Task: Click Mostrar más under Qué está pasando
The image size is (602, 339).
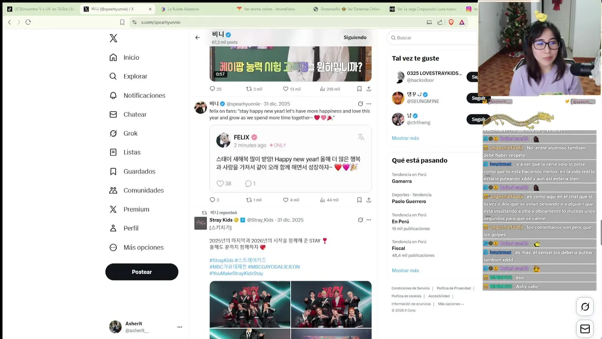Action: 405,270
